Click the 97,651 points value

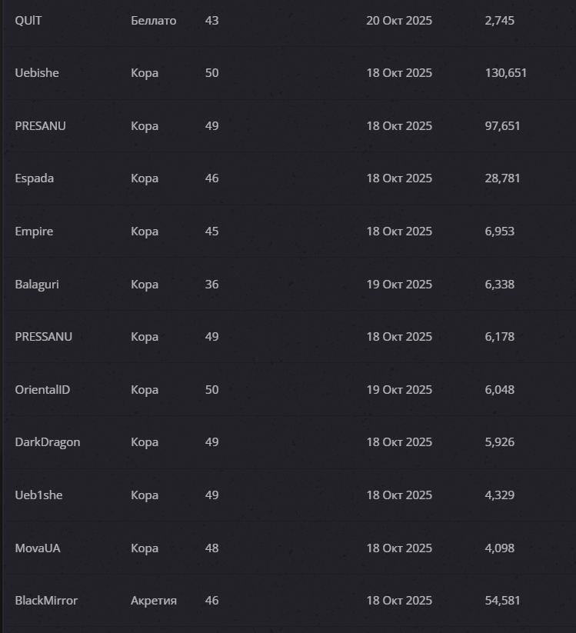pos(502,126)
